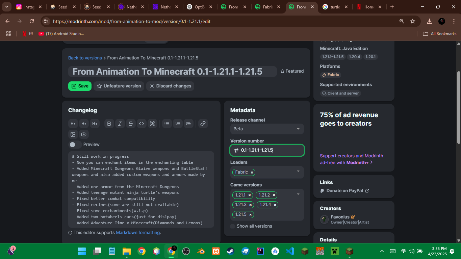
Task: Open the Chrome profile avatar menu
Action: [x=442, y=21]
